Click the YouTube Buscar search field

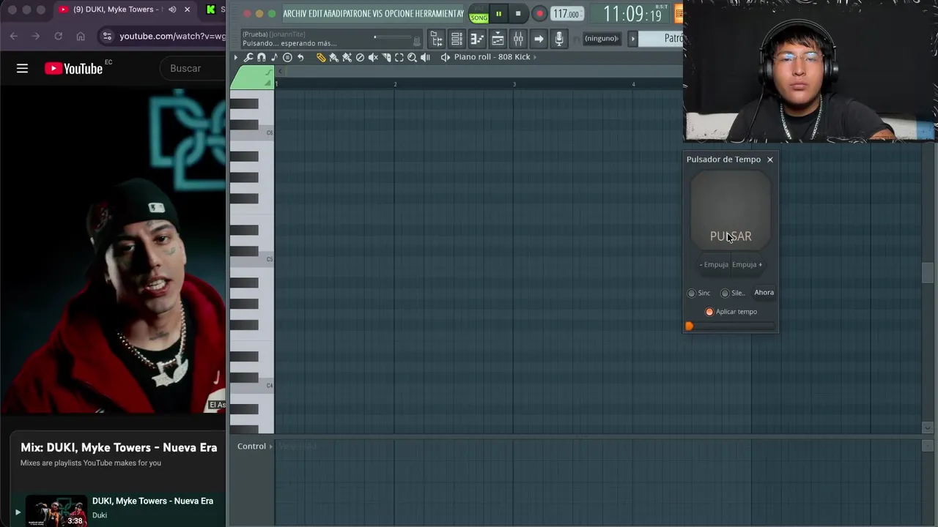[193, 68]
